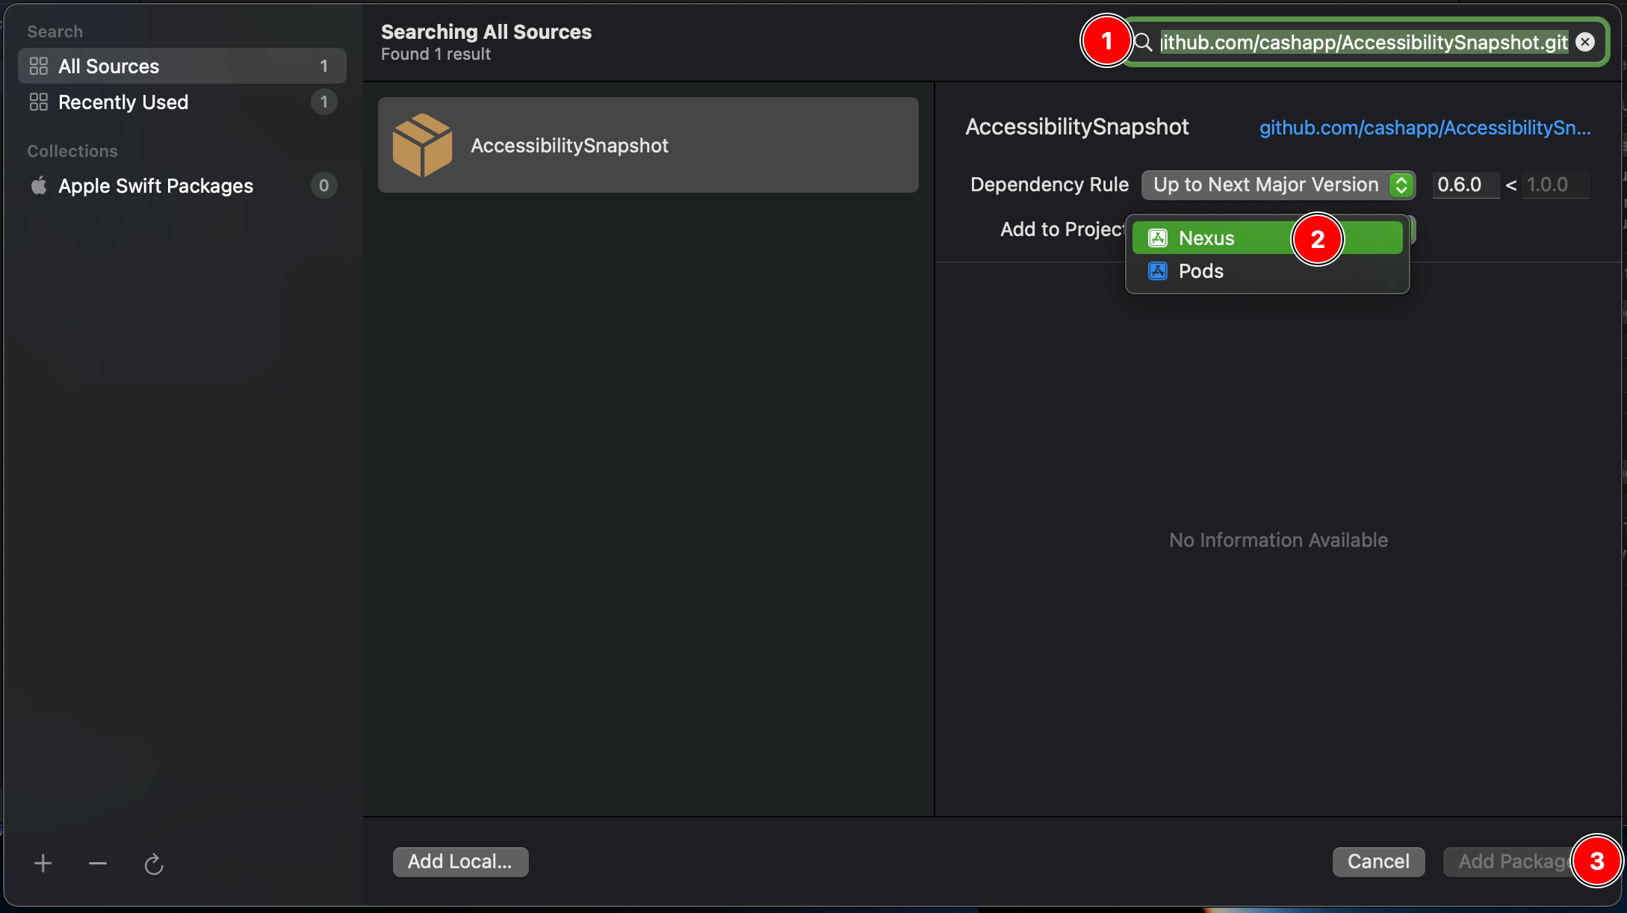This screenshot has height=913, width=1627.
Task: Click the minimum version field 0.6.0
Action: click(1466, 185)
